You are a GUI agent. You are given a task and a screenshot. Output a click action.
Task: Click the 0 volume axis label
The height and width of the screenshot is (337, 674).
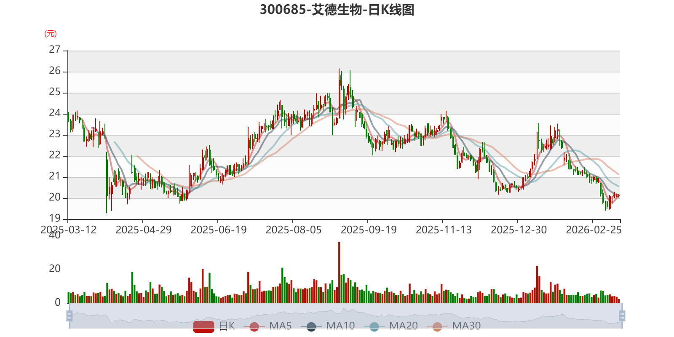pyautogui.click(x=58, y=302)
